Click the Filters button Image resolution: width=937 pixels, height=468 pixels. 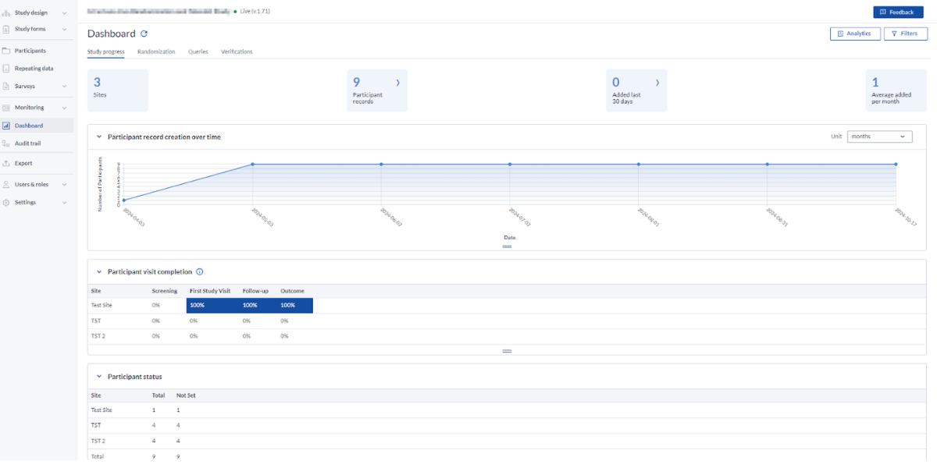(x=905, y=34)
